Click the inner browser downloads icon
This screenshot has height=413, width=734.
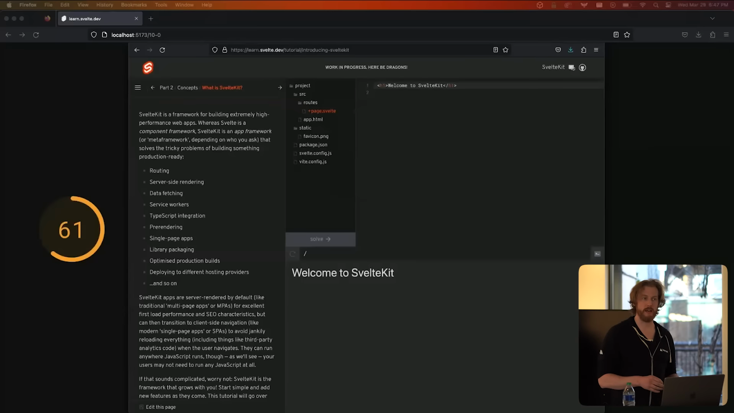click(570, 50)
